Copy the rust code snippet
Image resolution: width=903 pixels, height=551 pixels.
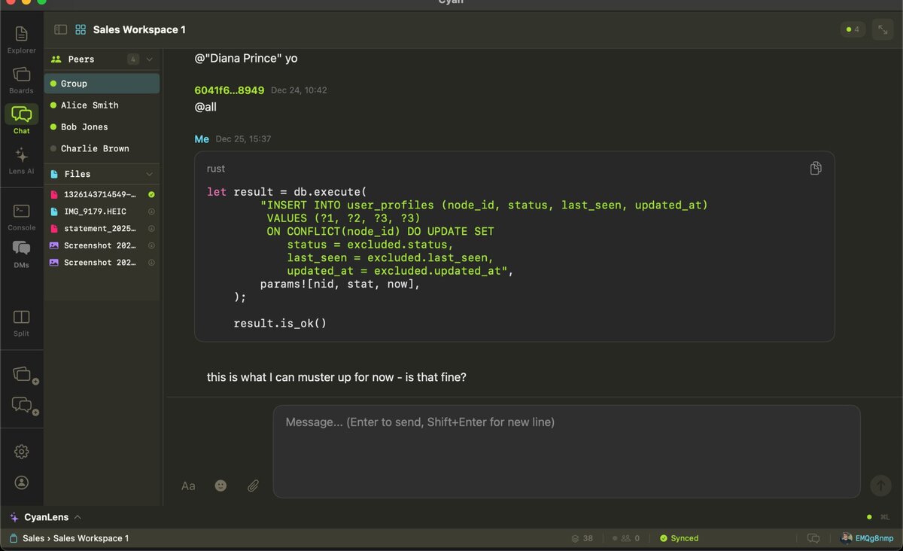coord(816,168)
